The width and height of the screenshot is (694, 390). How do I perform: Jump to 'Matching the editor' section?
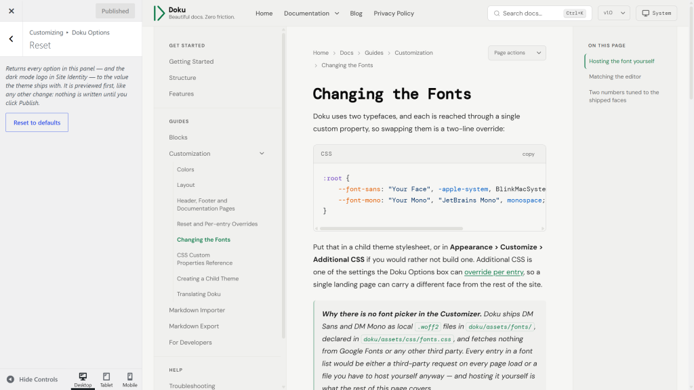[615, 77]
